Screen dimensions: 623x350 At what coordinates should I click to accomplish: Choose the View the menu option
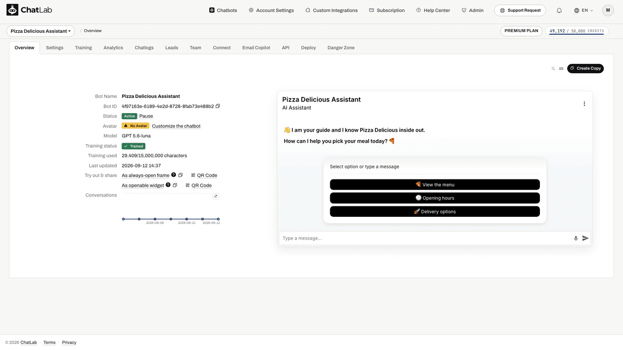point(435,185)
